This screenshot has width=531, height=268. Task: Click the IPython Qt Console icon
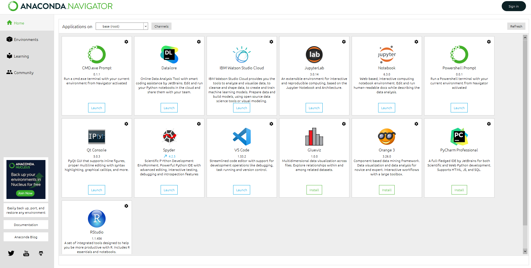pos(97,136)
